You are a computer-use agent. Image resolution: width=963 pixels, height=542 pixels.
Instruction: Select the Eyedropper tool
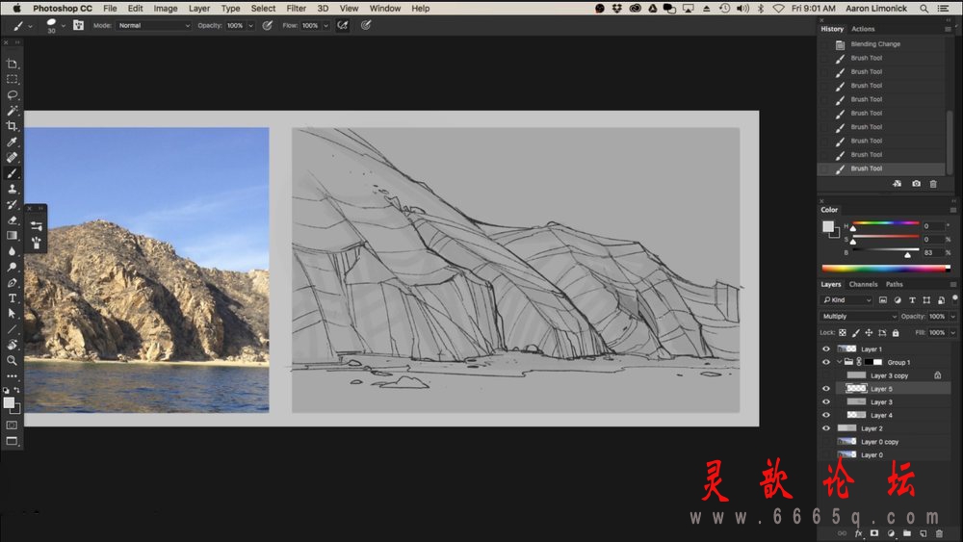[12, 142]
